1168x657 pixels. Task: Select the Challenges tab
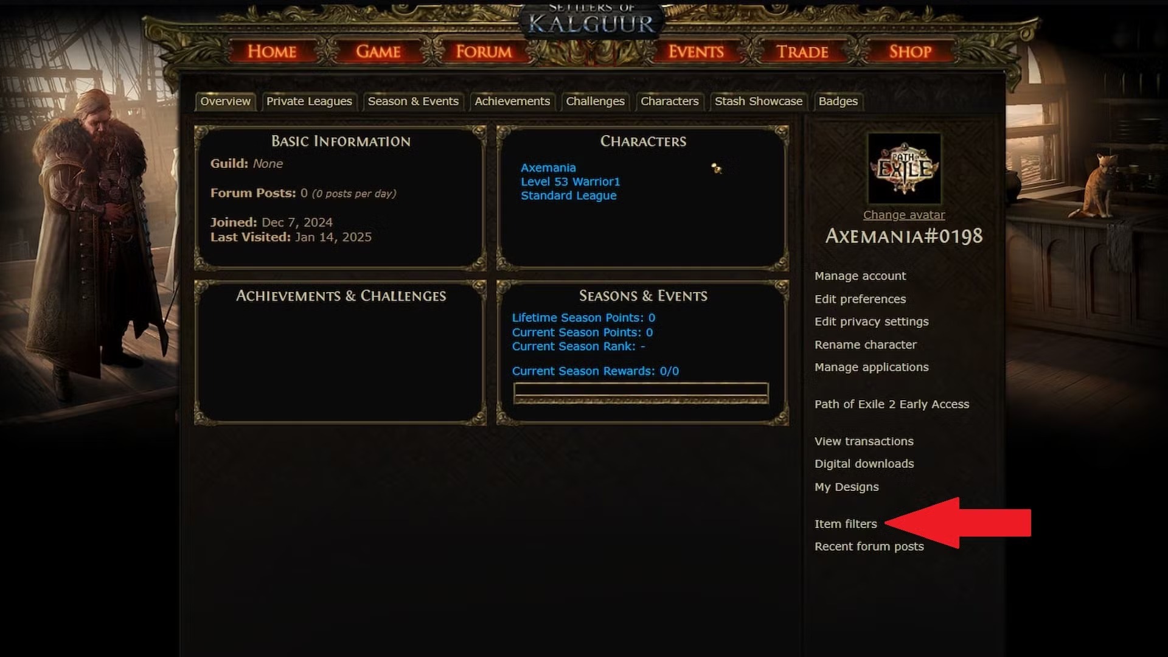click(x=595, y=101)
